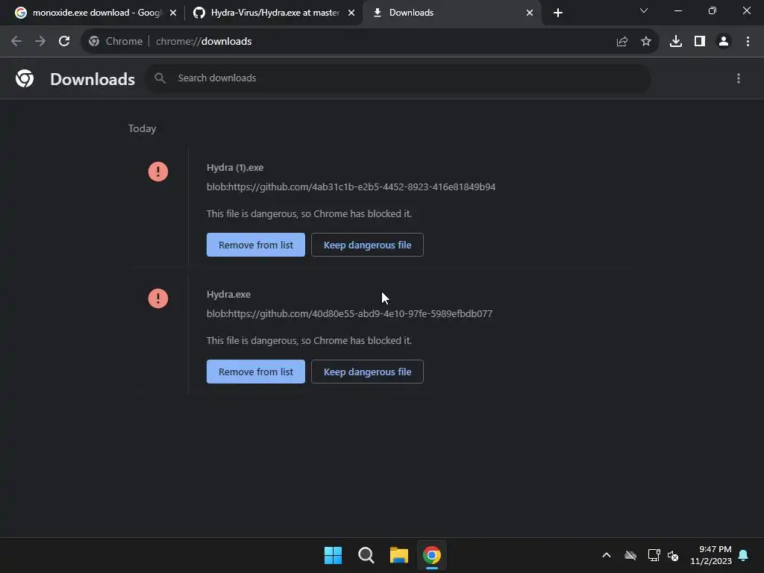The width and height of the screenshot is (764, 573).
Task: Open the tab search chevron
Action: tap(644, 10)
